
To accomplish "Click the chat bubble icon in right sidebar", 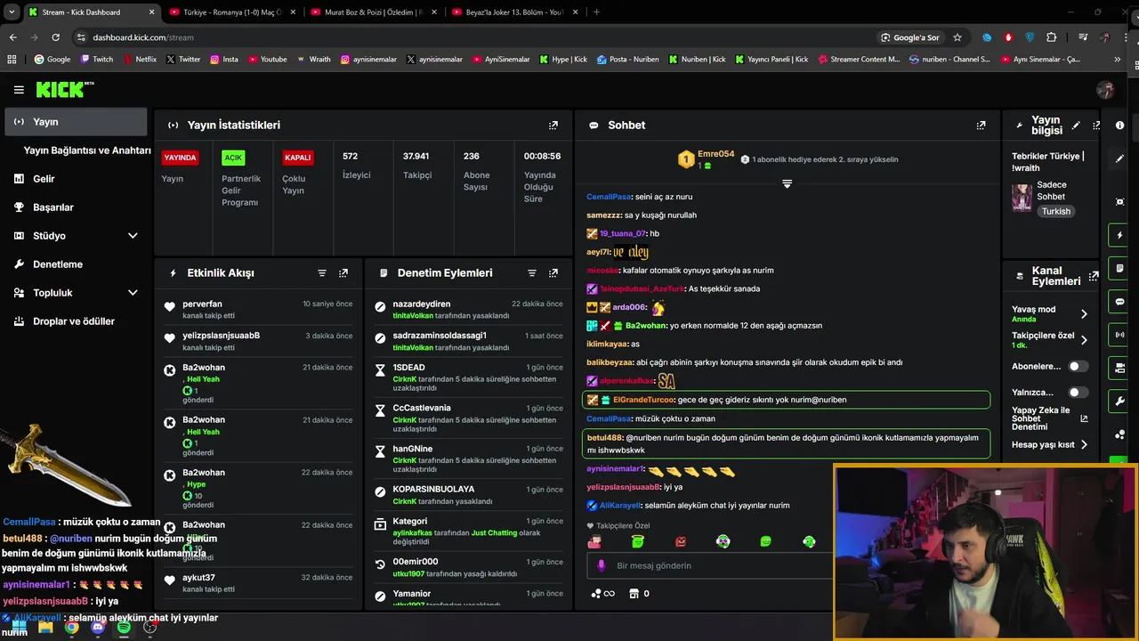I will click(x=1119, y=302).
